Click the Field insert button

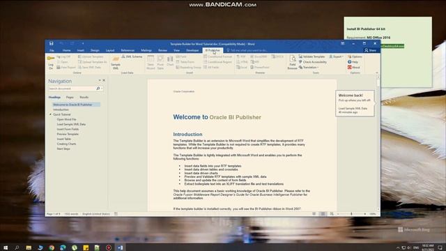[x=181, y=56]
